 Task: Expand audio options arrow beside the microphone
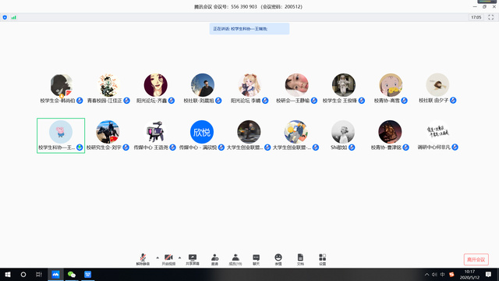click(157, 258)
